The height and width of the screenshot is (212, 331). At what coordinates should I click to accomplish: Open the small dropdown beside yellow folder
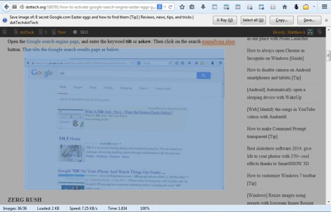(314, 7)
